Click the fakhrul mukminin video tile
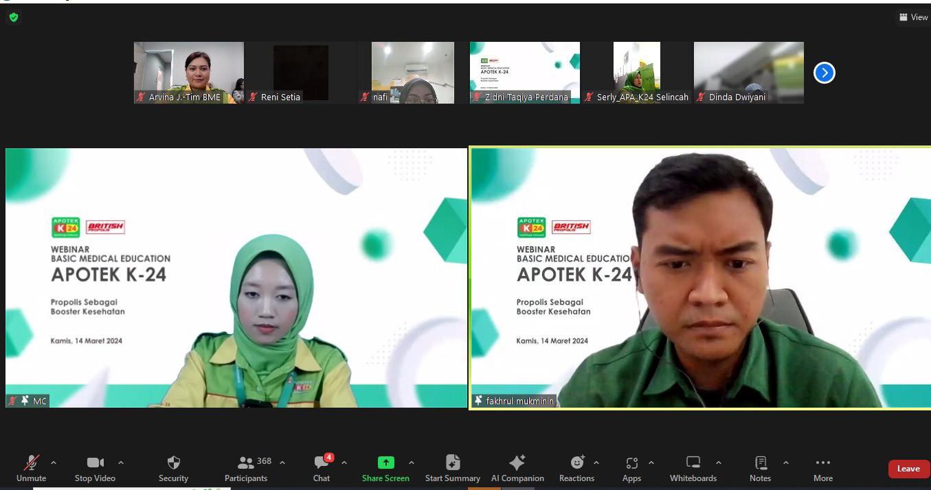Image resolution: width=931 pixels, height=490 pixels. click(700, 278)
